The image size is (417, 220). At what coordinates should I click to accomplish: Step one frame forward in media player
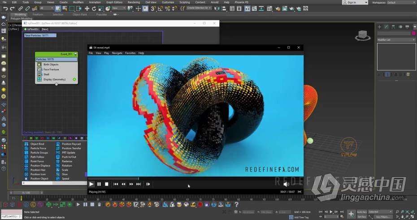[x=148, y=184]
